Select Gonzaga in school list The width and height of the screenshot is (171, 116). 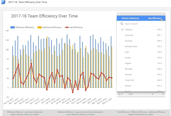coord(141,41)
